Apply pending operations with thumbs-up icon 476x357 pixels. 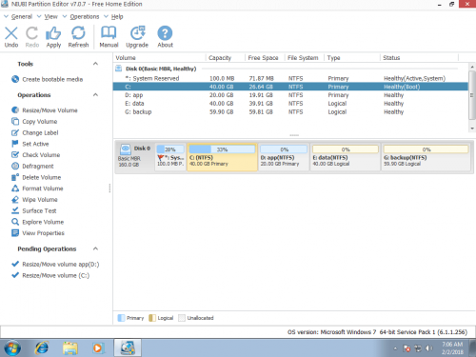[53, 33]
